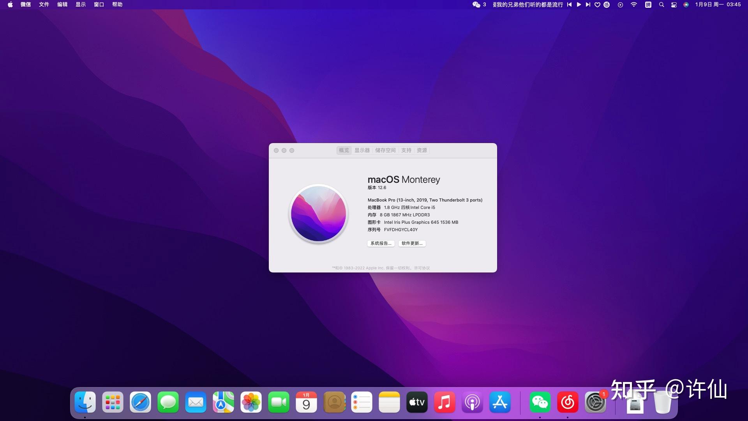This screenshot has width=748, height=421.
Task: Open App Store from the Dock
Action: click(x=500, y=402)
